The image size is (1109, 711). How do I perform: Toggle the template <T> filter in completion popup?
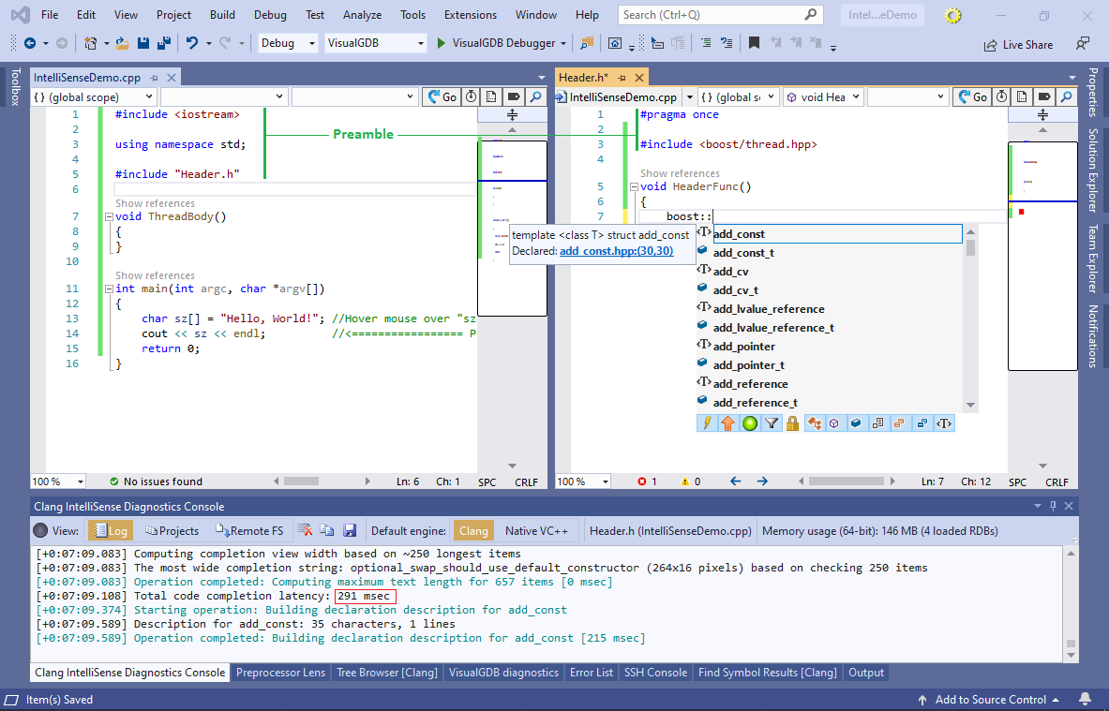[x=943, y=423]
